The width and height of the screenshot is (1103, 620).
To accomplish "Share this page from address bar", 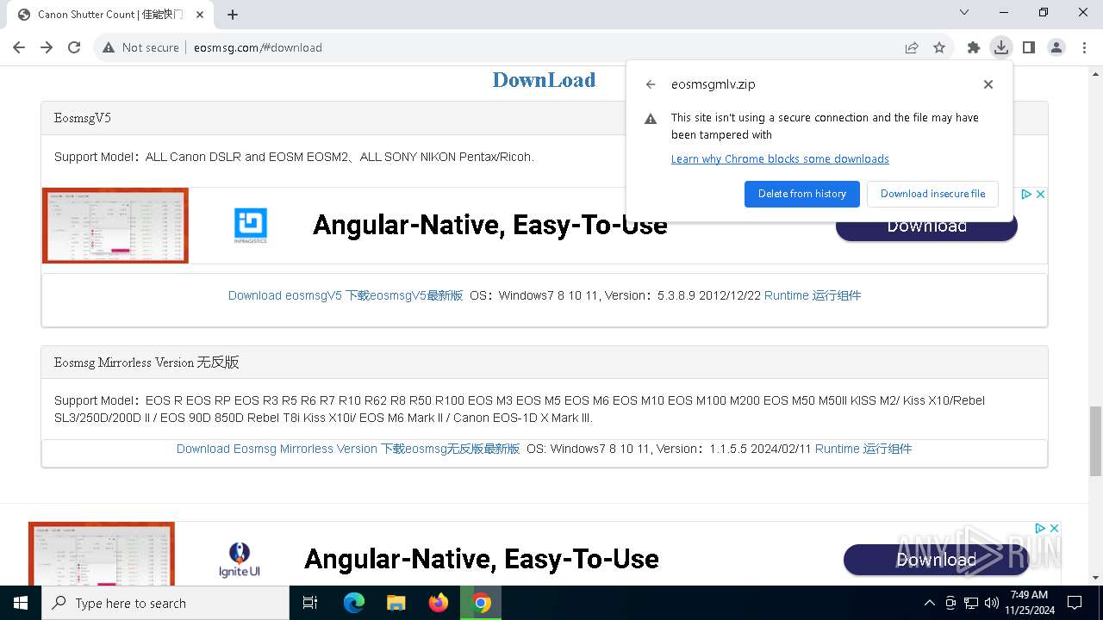I will pyautogui.click(x=912, y=47).
